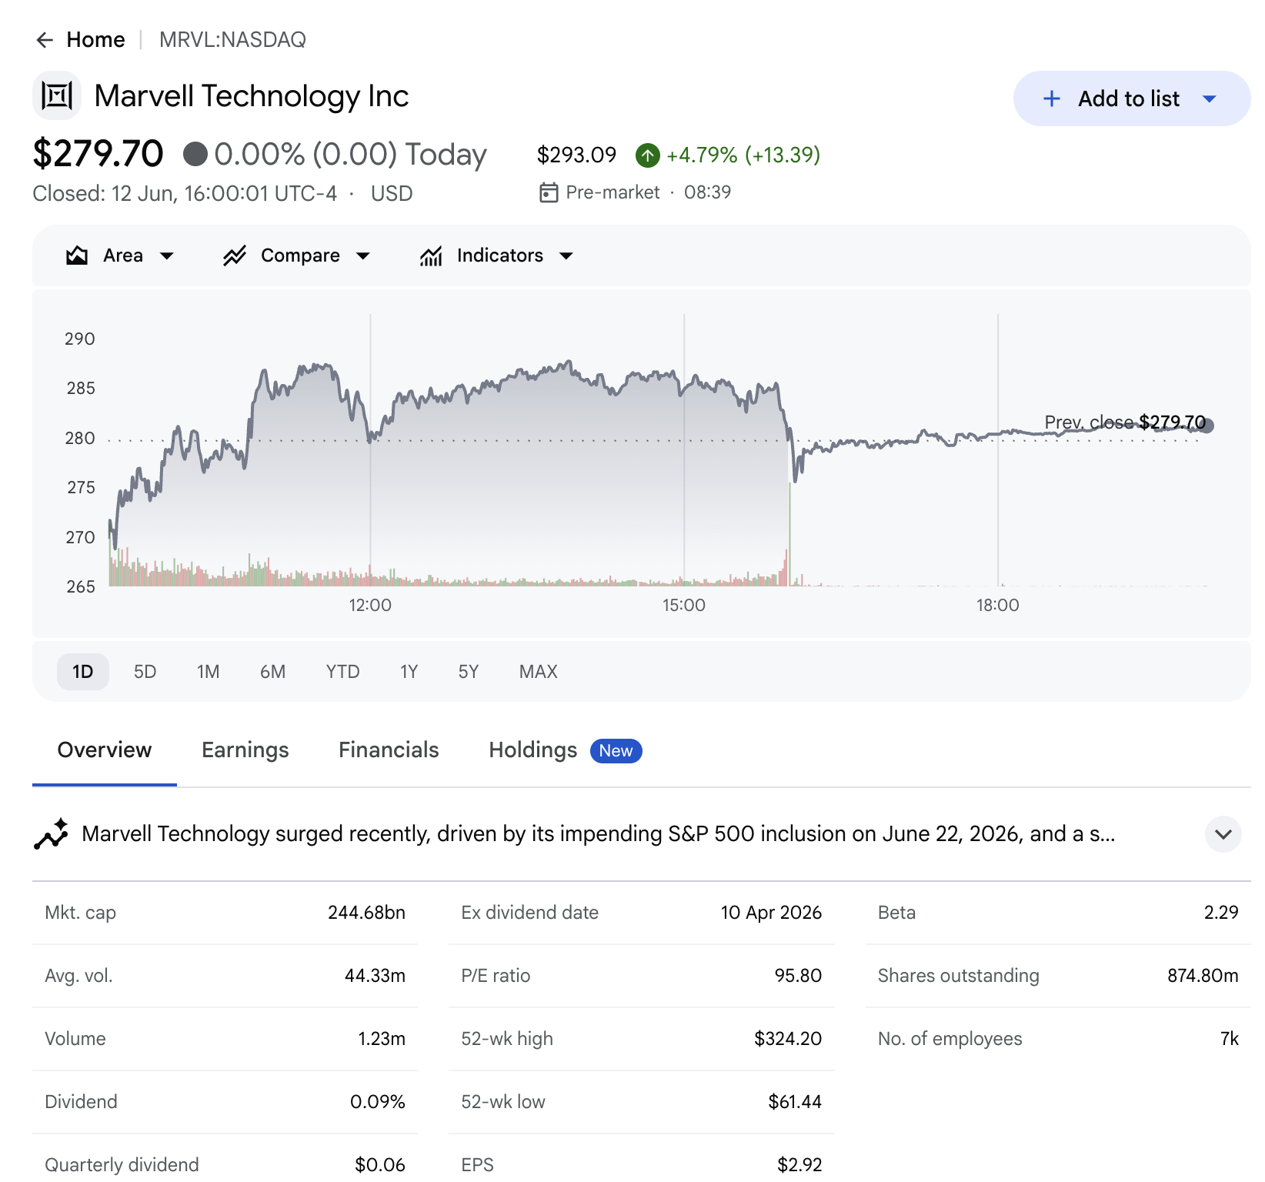
Task: Select the 5D time range
Action: [x=145, y=672]
